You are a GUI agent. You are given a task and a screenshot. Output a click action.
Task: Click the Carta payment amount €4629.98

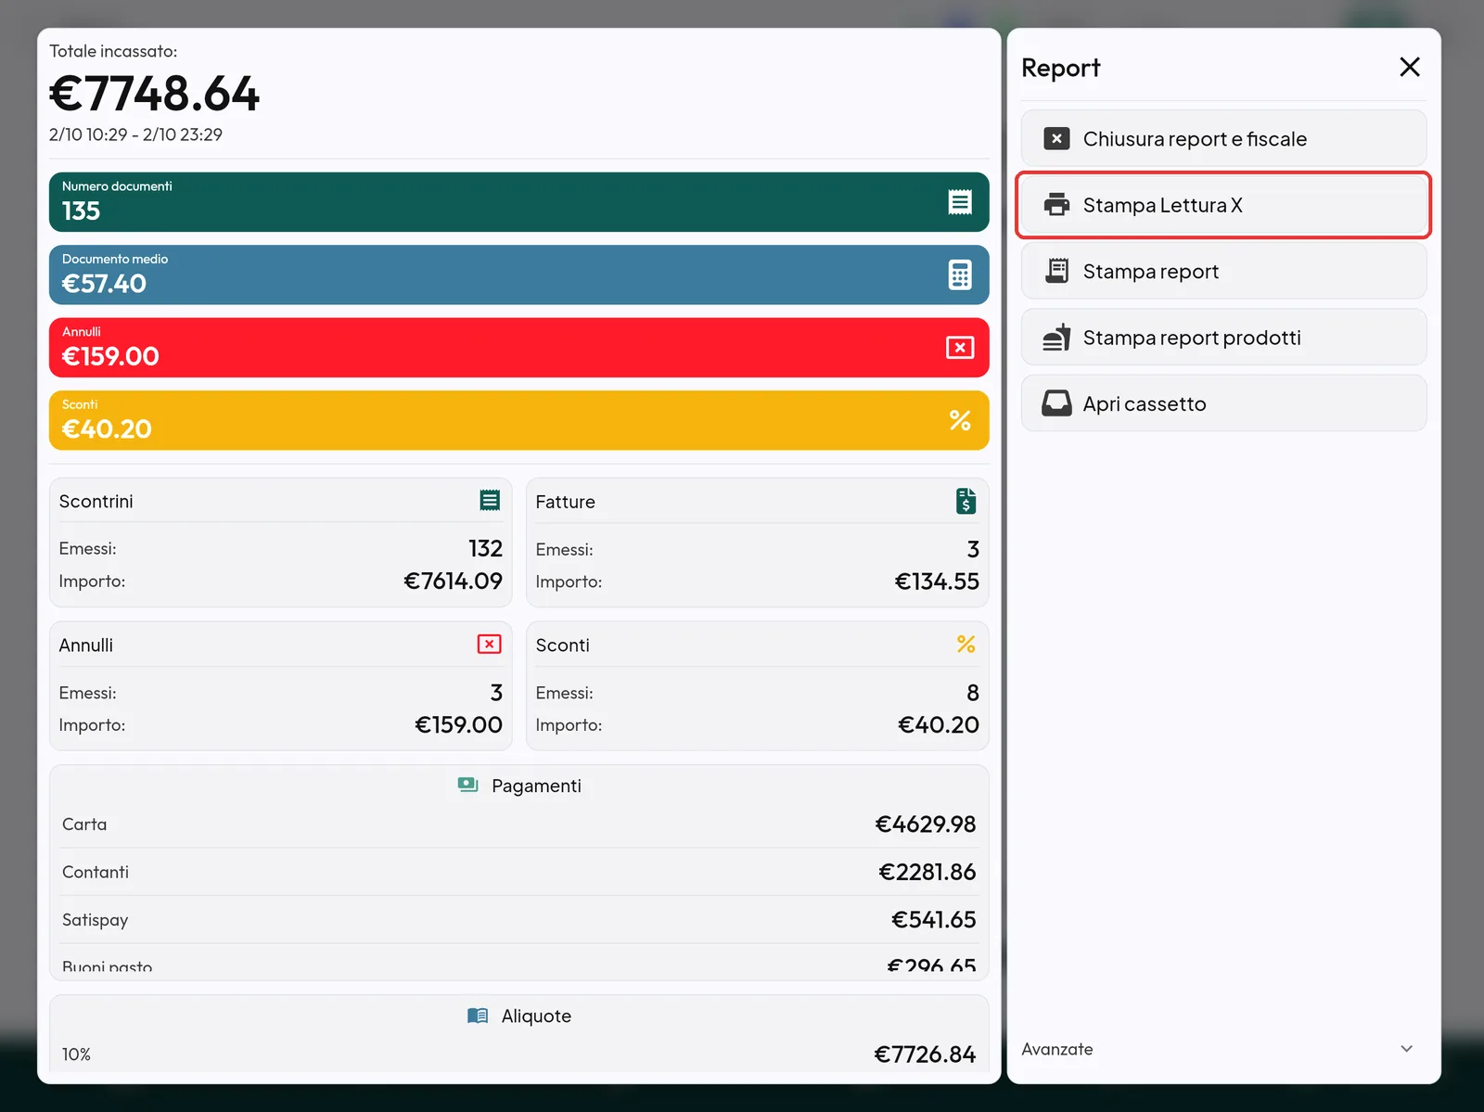(926, 824)
